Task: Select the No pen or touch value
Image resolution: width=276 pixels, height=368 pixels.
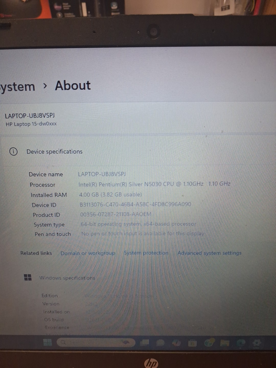Action: pyautogui.click(x=143, y=234)
